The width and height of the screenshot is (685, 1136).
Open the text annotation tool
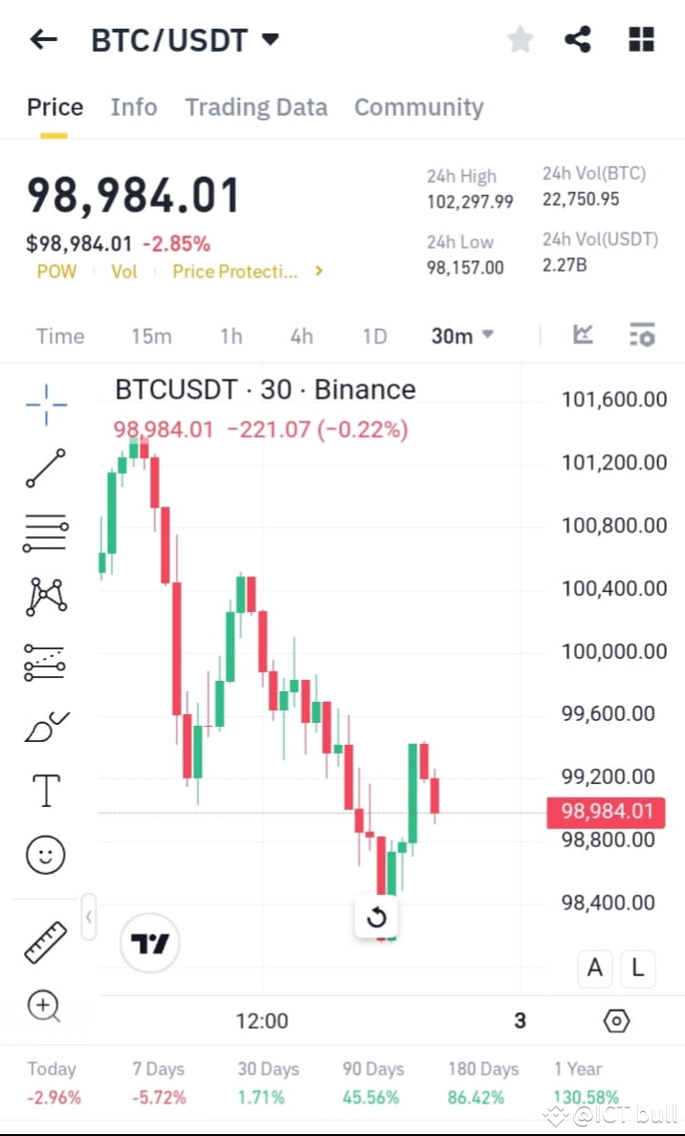click(x=43, y=789)
